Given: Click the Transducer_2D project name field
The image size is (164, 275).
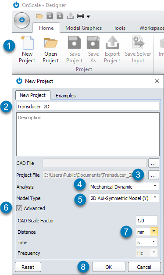Looking at the screenshot, I should point(88,107).
